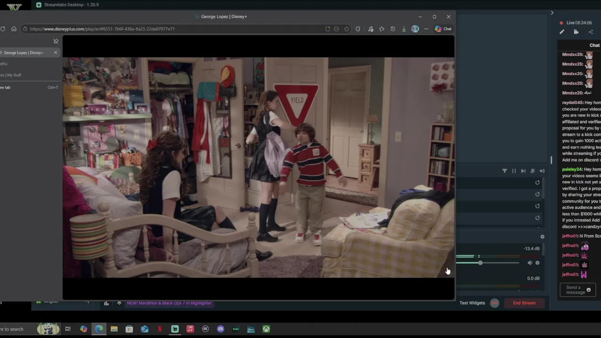The height and width of the screenshot is (338, 601).
Task: Open audio mixer settings gear
Action: click(x=542, y=237)
